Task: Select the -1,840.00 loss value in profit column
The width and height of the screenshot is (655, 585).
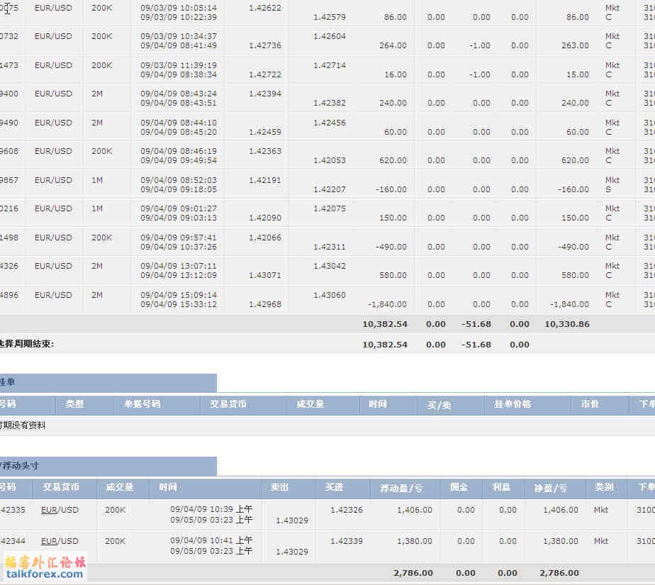Action: 388,304
